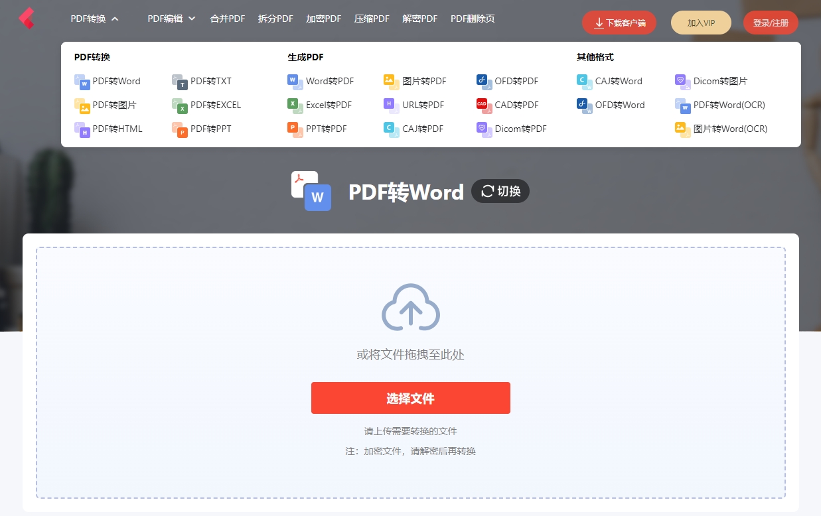This screenshot has width=821, height=516.
Task: Click the large PDF-to-Word title icon
Action: pyautogui.click(x=311, y=191)
